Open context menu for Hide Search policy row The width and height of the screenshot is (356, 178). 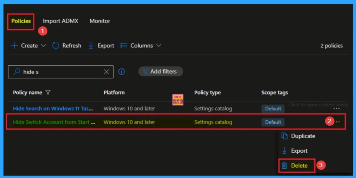(x=336, y=109)
